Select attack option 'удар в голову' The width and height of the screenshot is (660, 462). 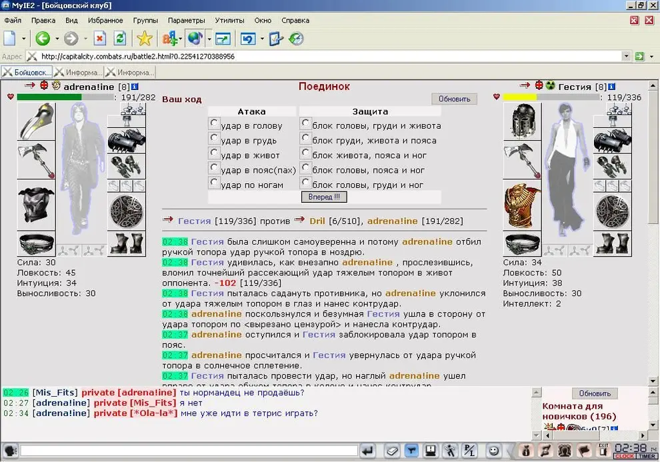pyautogui.click(x=213, y=124)
